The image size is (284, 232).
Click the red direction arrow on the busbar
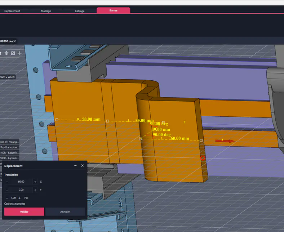(225, 141)
